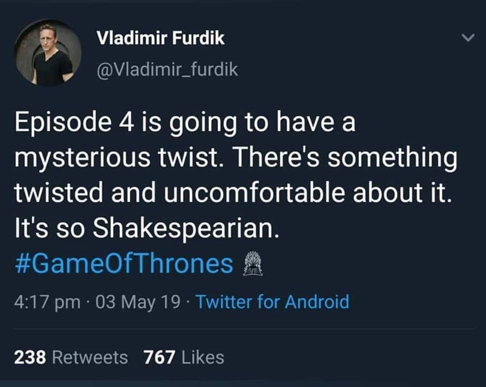Open the Likes label
Screen dimensions: 486x387
pyautogui.click(x=201, y=357)
